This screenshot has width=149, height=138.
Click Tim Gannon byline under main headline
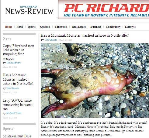(51, 40)
